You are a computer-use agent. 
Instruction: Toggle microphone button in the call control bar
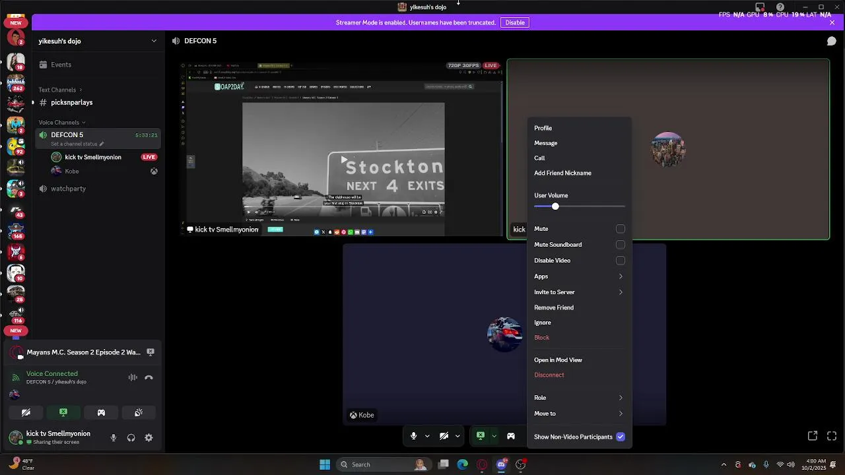click(414, 435)
